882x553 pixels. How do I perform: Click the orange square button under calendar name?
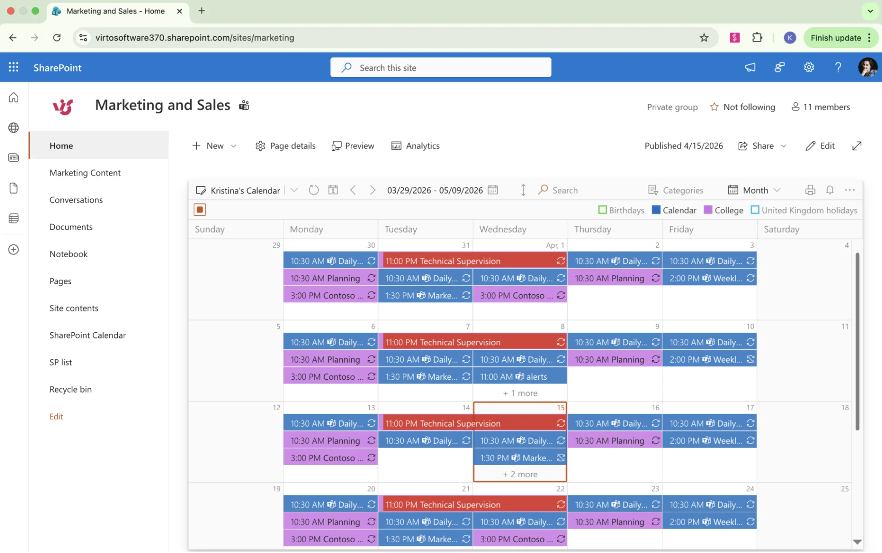(200, 209)
